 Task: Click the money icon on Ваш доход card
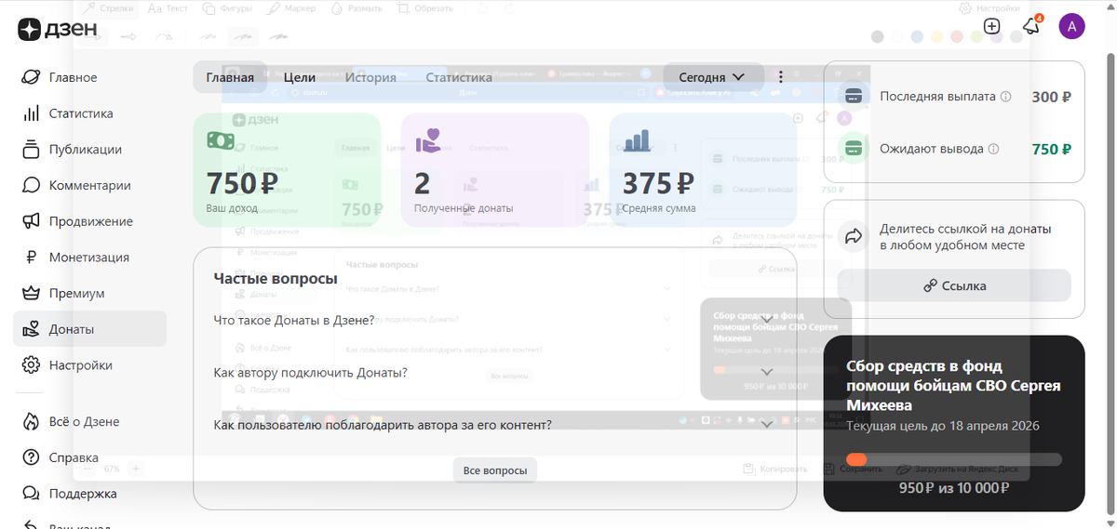click(x=221, y=140)
